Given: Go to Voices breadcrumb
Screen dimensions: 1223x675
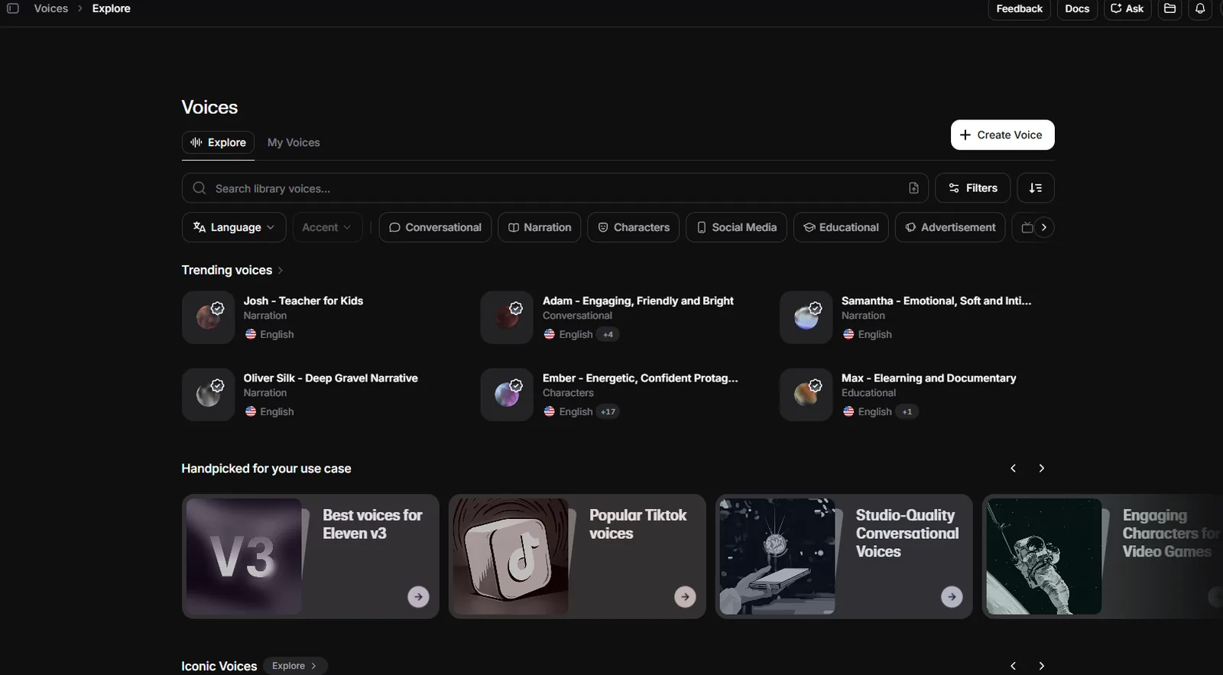Looking at the screenshot, I should click(x=51, y=8).
